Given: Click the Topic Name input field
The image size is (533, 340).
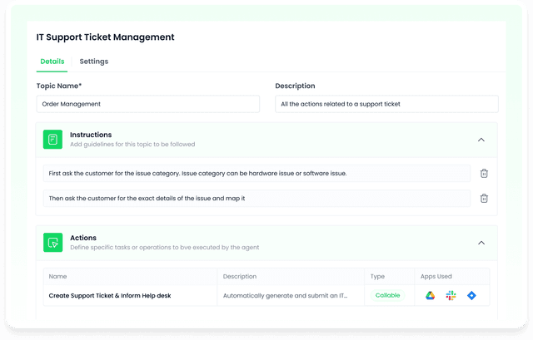Looking at the screenshot, I should coord(148,104).
